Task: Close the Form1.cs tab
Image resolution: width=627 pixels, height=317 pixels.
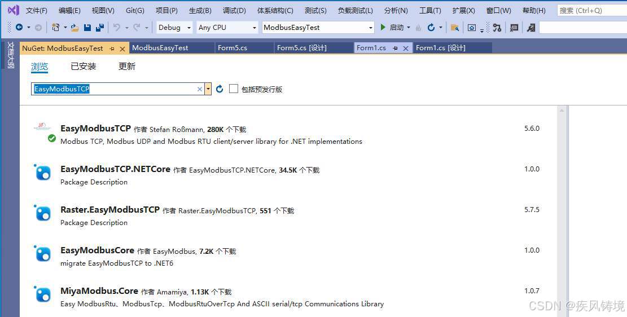Action: [405, 48]
